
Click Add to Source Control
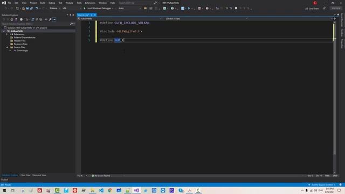322,185
